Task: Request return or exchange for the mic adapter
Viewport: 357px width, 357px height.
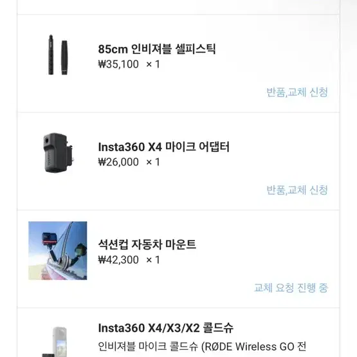Action: click(x=297, y=190)
